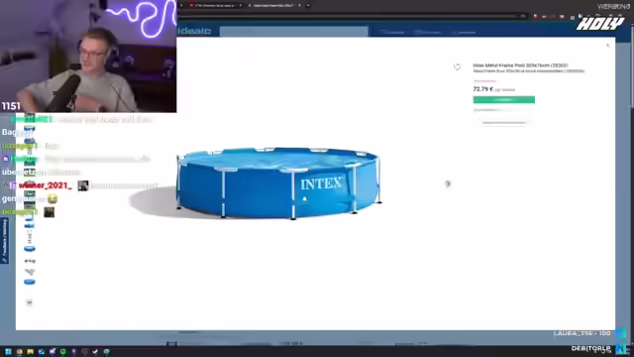Show next product image with right arrow
Viewport: 634px width, 357px height.
pyautogui.click(x=448, y=183)
